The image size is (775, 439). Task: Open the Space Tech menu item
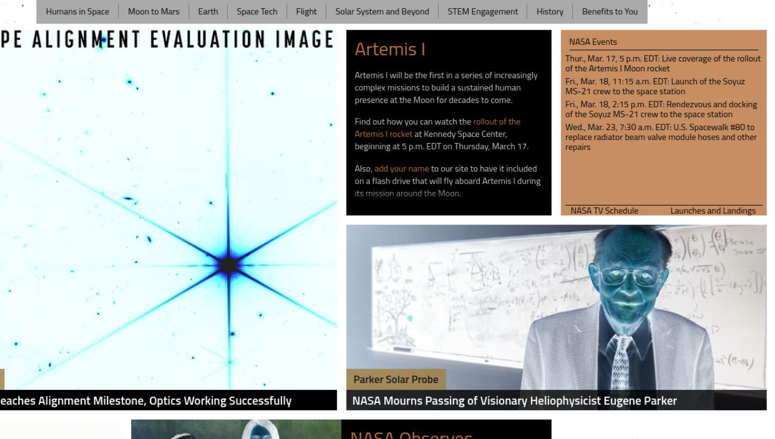click(x=257, y=12)
